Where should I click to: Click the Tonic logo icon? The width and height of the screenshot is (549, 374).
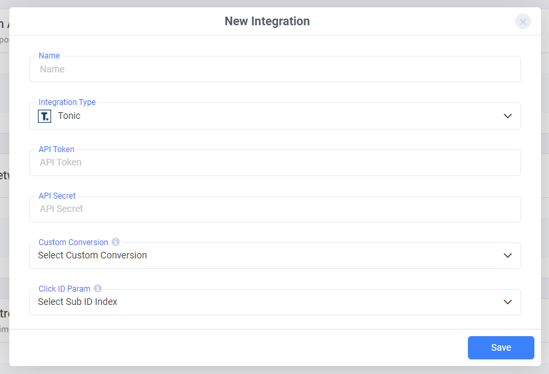[45, 116]
